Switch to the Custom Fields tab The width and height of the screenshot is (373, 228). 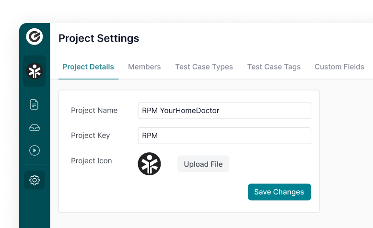(339, 67)
